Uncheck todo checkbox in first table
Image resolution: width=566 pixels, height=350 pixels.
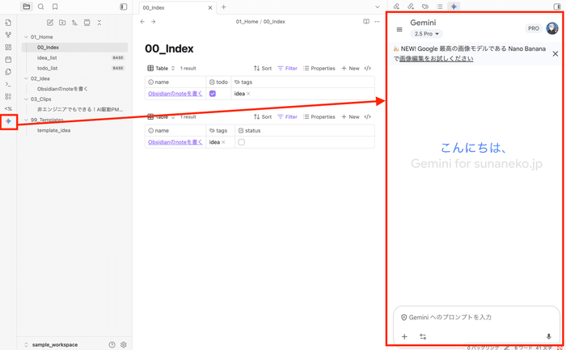(213, 94)
